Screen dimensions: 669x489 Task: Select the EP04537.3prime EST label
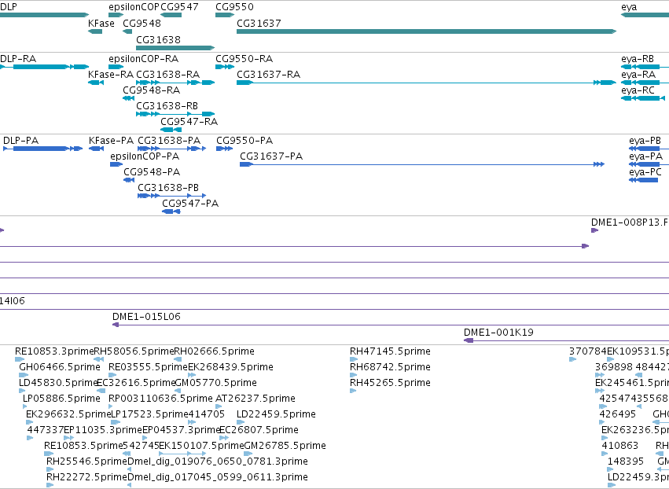point(181,430)
